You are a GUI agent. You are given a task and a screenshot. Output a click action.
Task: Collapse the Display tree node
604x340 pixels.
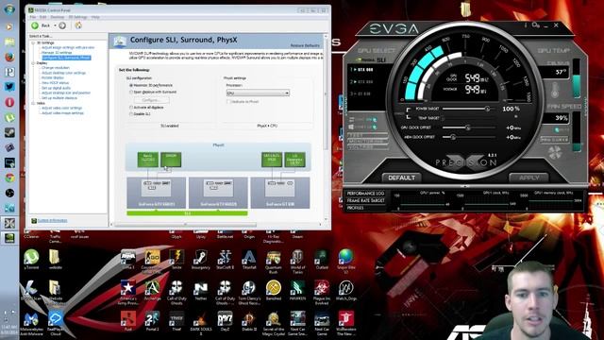click(x=33, y=63)
